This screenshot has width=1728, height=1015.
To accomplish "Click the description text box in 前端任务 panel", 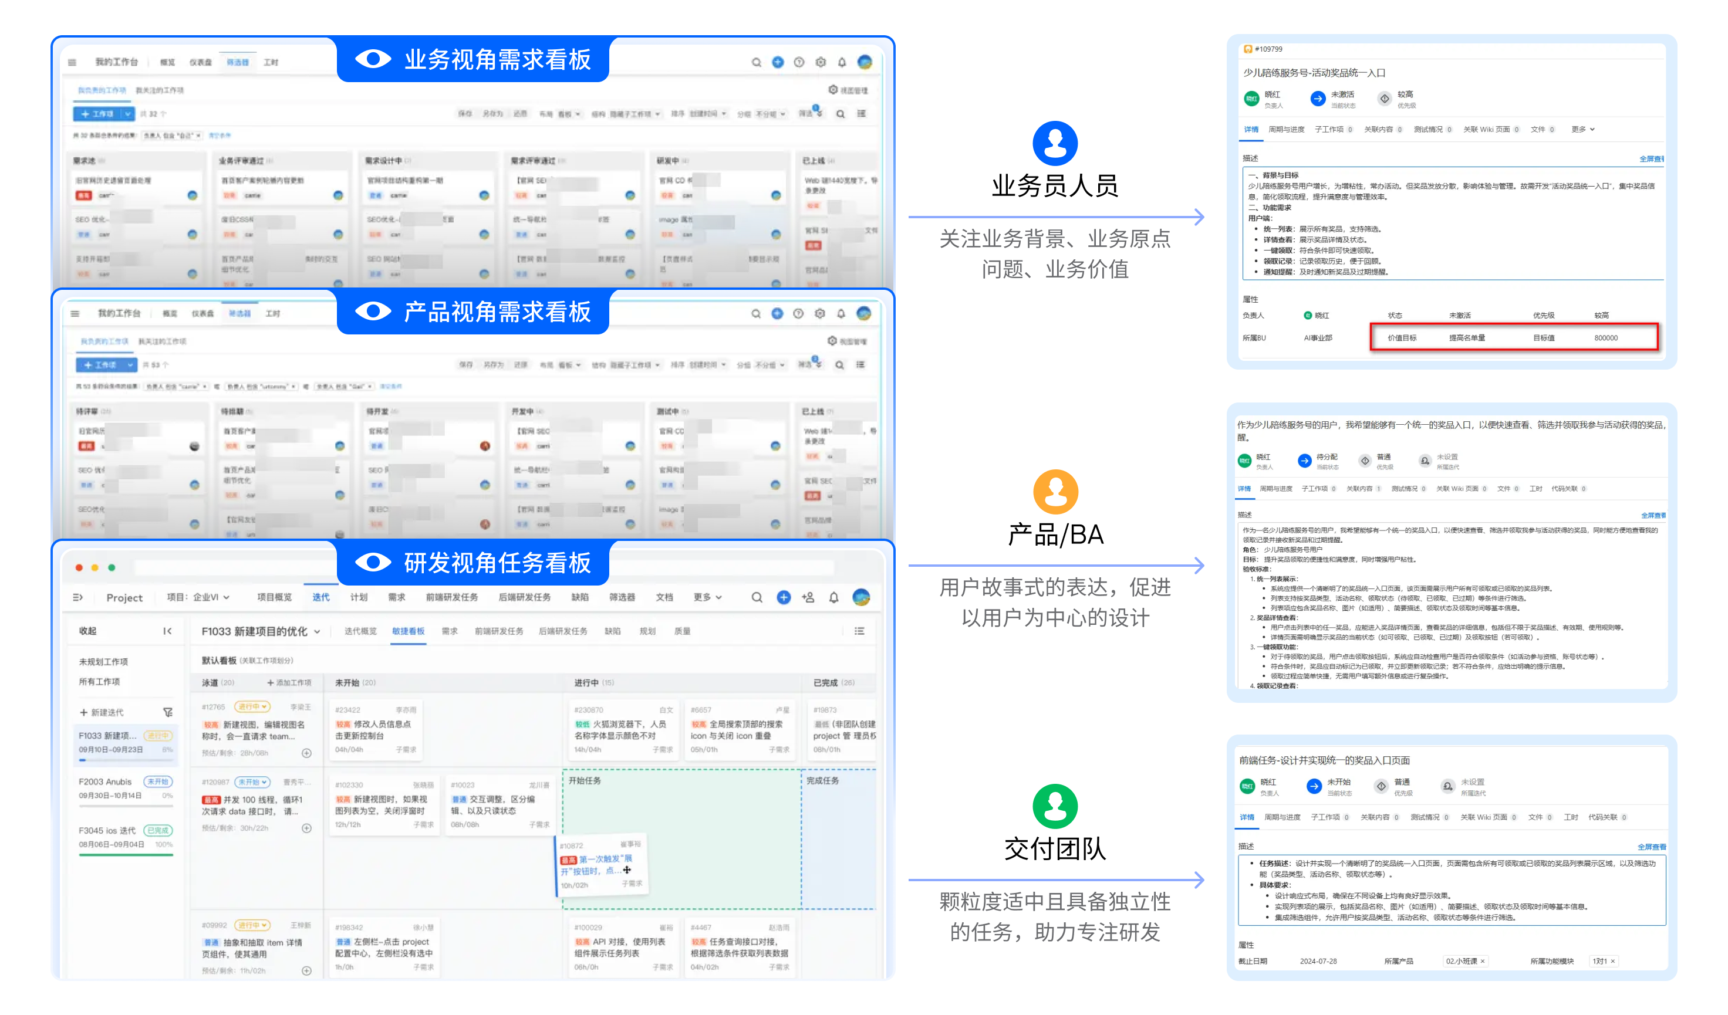I will (1452, 889).
